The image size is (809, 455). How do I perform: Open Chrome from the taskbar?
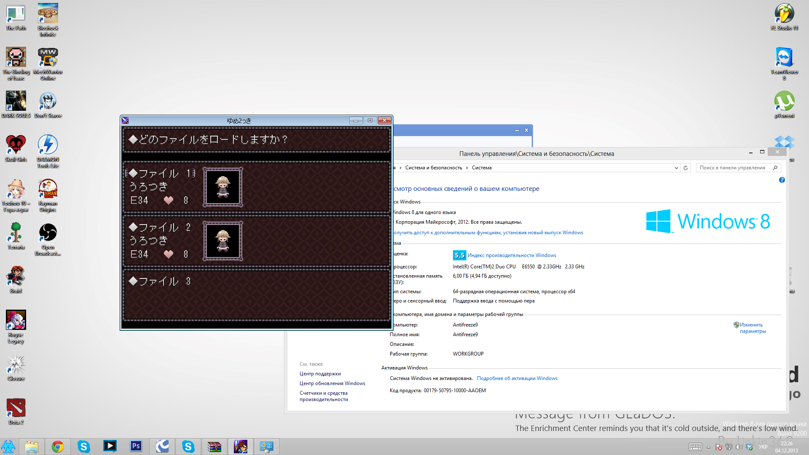[x=58, y=447]
